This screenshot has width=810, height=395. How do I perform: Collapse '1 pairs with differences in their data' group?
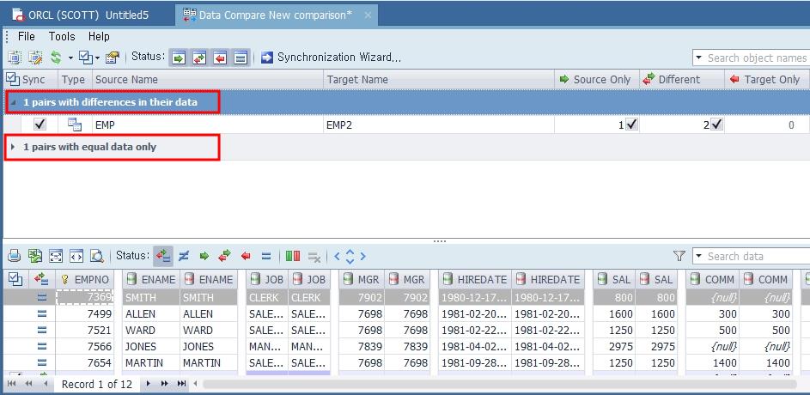click(13, 102)
